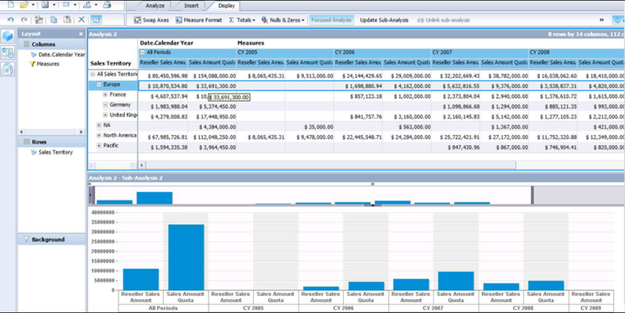Toggle the Focused Analysis button
Image resolution: width=625 pixels, height=313 pixels.
[331, 20]
